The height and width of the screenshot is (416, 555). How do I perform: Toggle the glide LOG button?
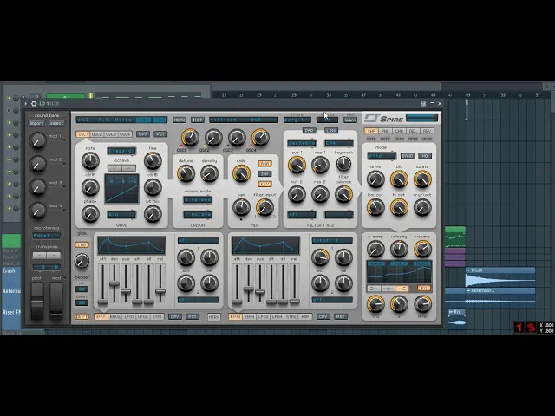(82, 244)
